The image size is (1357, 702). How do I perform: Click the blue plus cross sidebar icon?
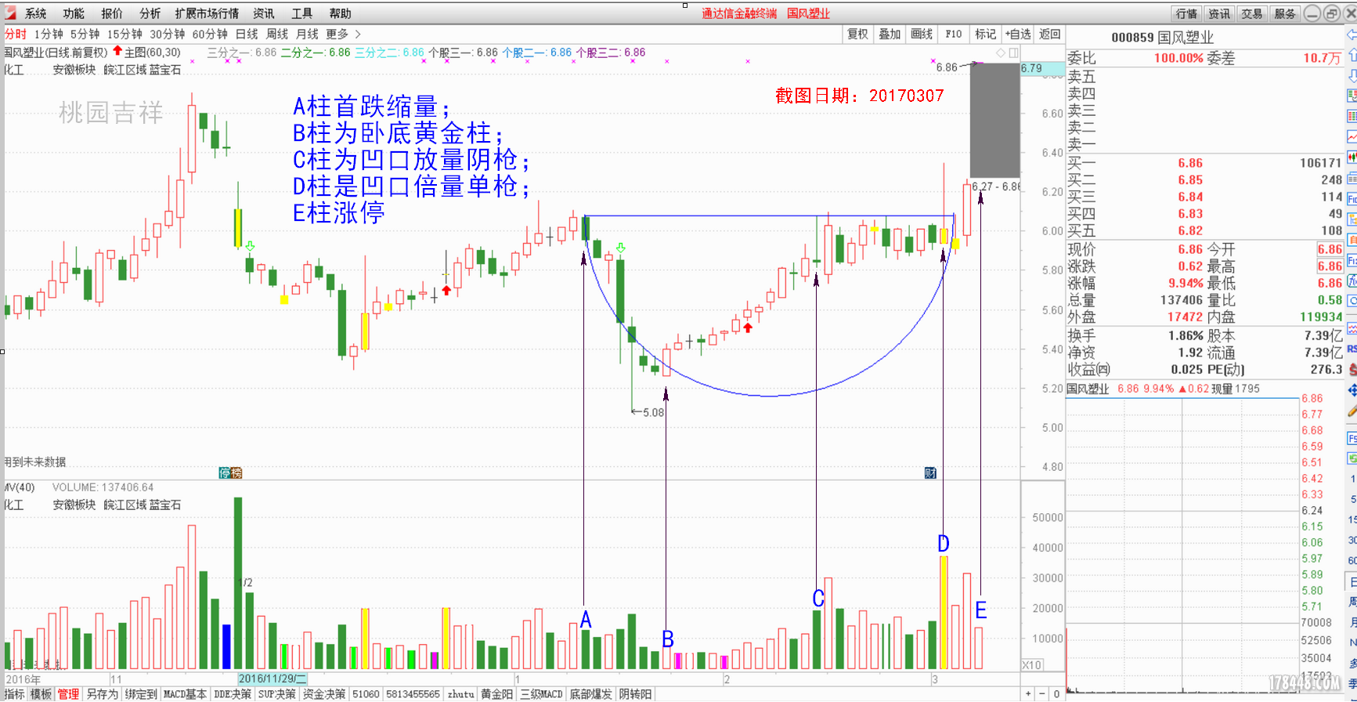[1352, 389]
